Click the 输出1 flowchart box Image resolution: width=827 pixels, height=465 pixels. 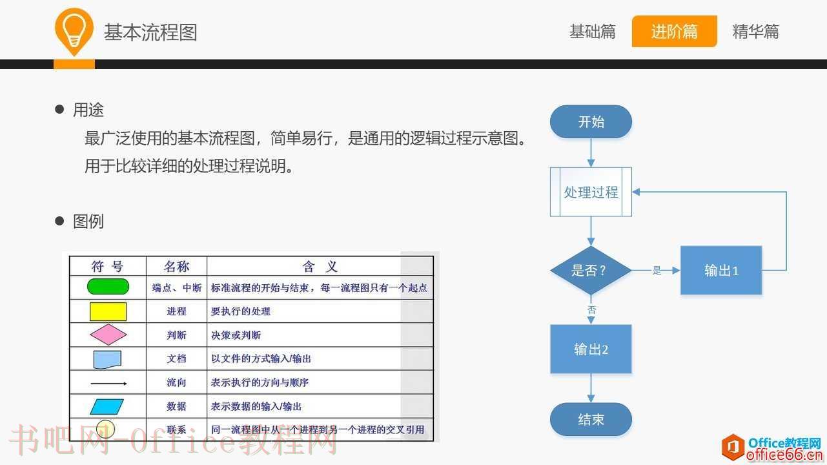coord(721,271)
